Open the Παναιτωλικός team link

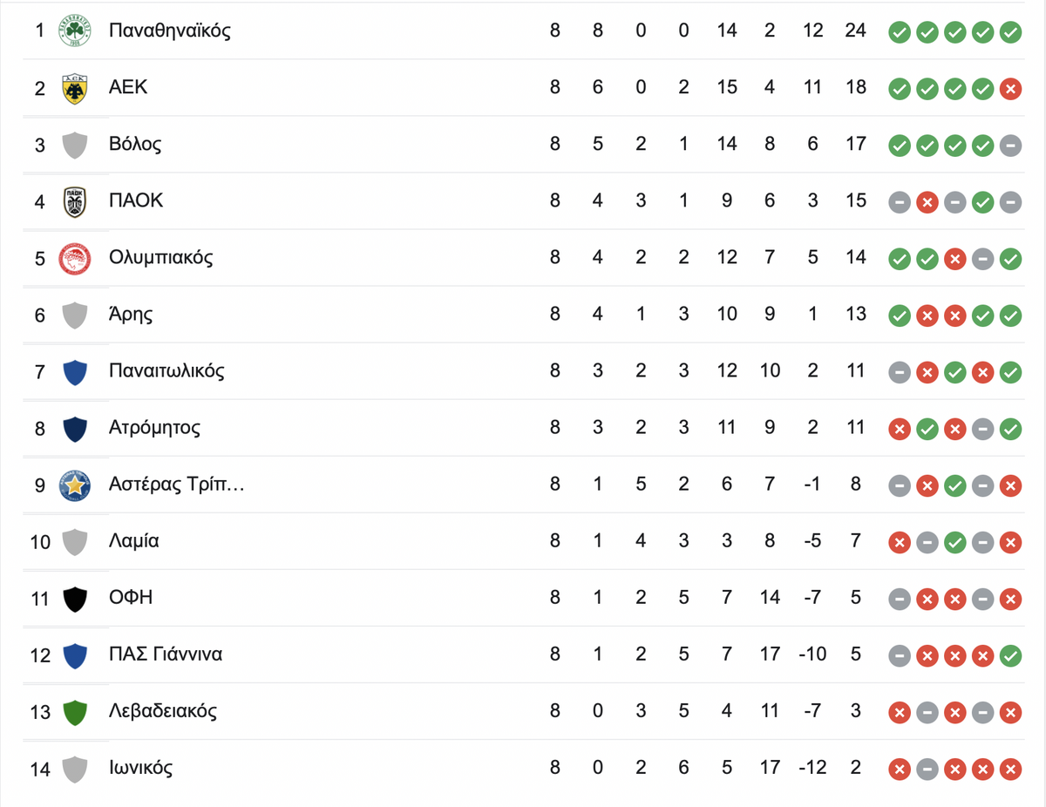coord(166,370)
